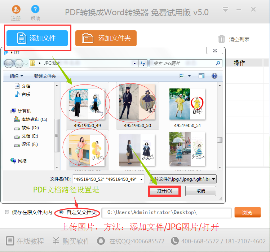Expand the address bar path dropdown
Screen dimensions: 270x252
(135, 64)
